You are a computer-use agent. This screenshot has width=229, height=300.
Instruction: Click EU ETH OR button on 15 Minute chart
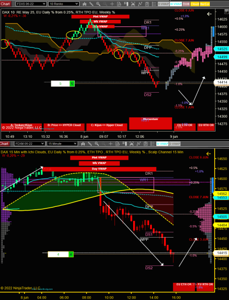click(x=184, y=287)
